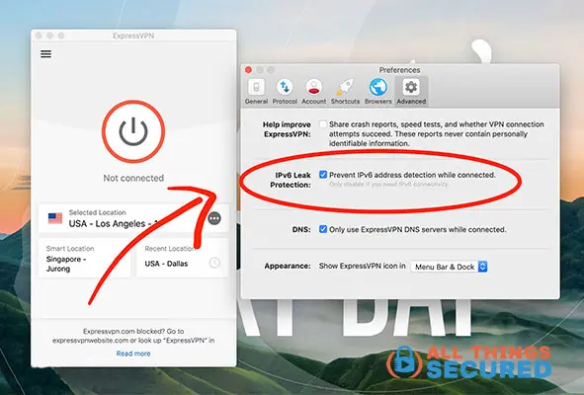This screenshot has height=395, width=584.
Task: Click the ExpressVPN window title
Action: 133,36
